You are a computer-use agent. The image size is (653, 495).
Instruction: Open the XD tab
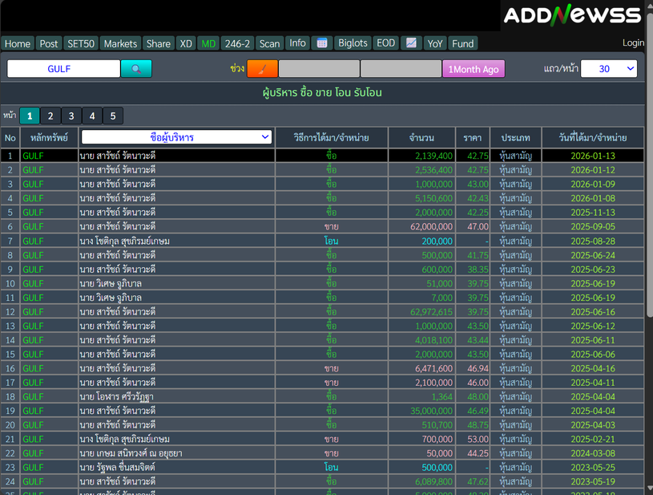[x=186, y=43]
